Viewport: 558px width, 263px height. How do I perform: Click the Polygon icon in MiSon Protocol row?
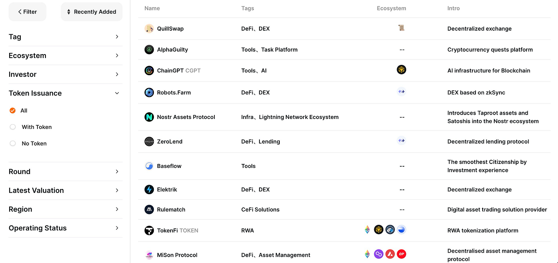tap(379, 254)
